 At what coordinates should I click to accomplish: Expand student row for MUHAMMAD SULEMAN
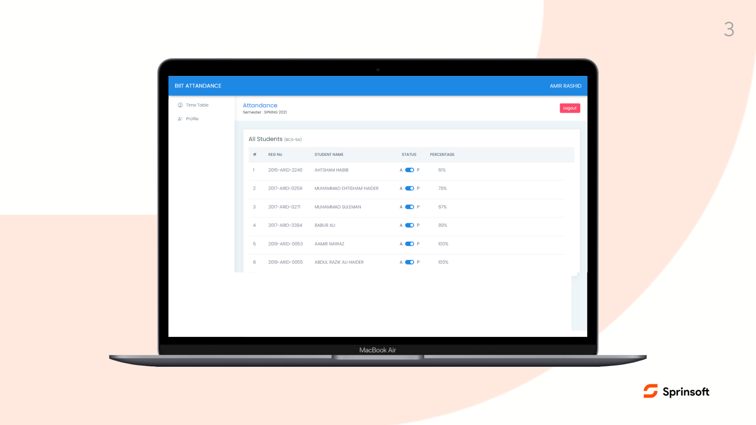(337, 207)
